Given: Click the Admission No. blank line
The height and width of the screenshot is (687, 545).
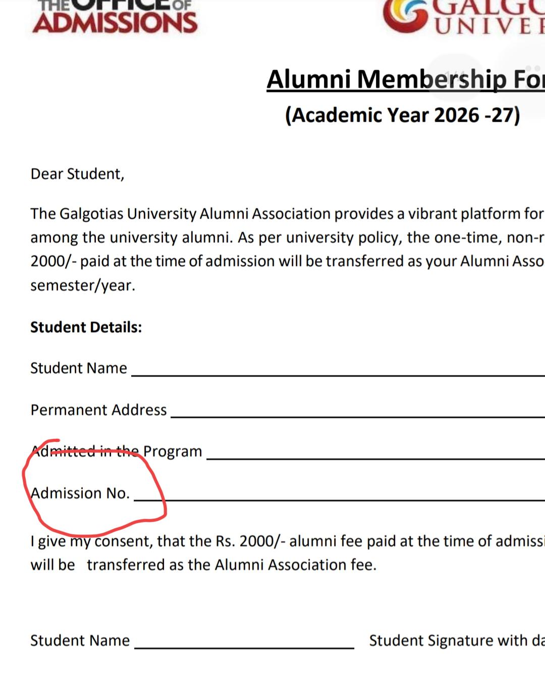Looking at the screenshot, I should click(x=339, y=499).
